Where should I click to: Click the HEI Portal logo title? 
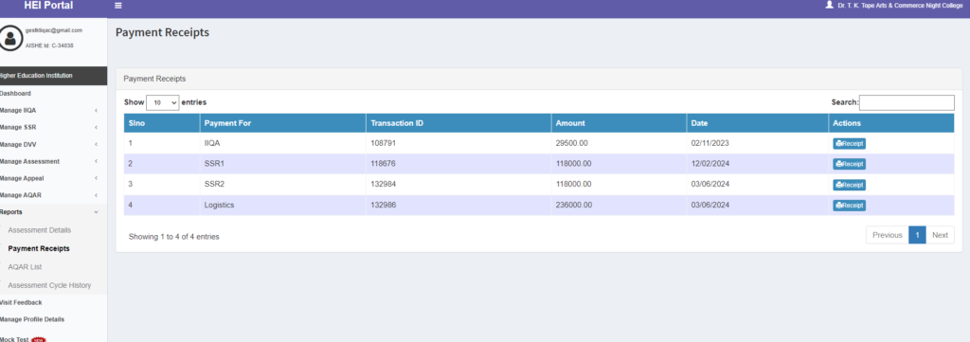pos(48,6)
